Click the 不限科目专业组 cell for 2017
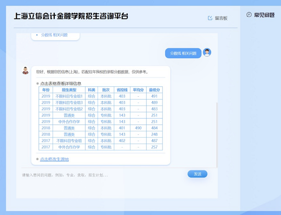281x215 pixels. click(x=69, y=141)
